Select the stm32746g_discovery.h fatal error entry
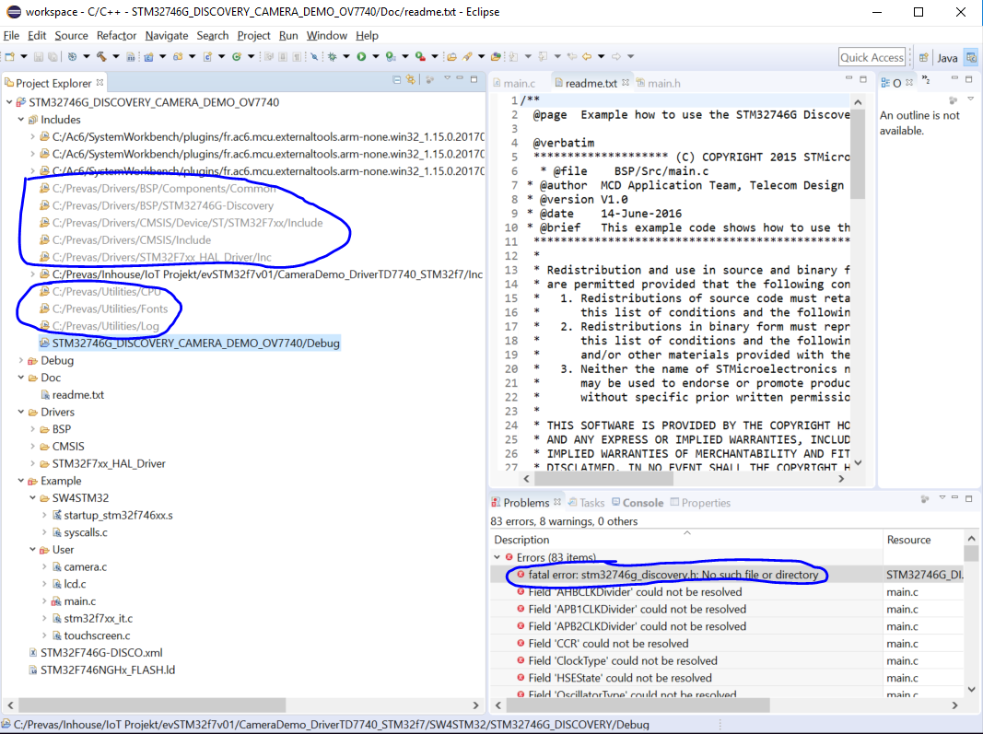 point(673,575)
